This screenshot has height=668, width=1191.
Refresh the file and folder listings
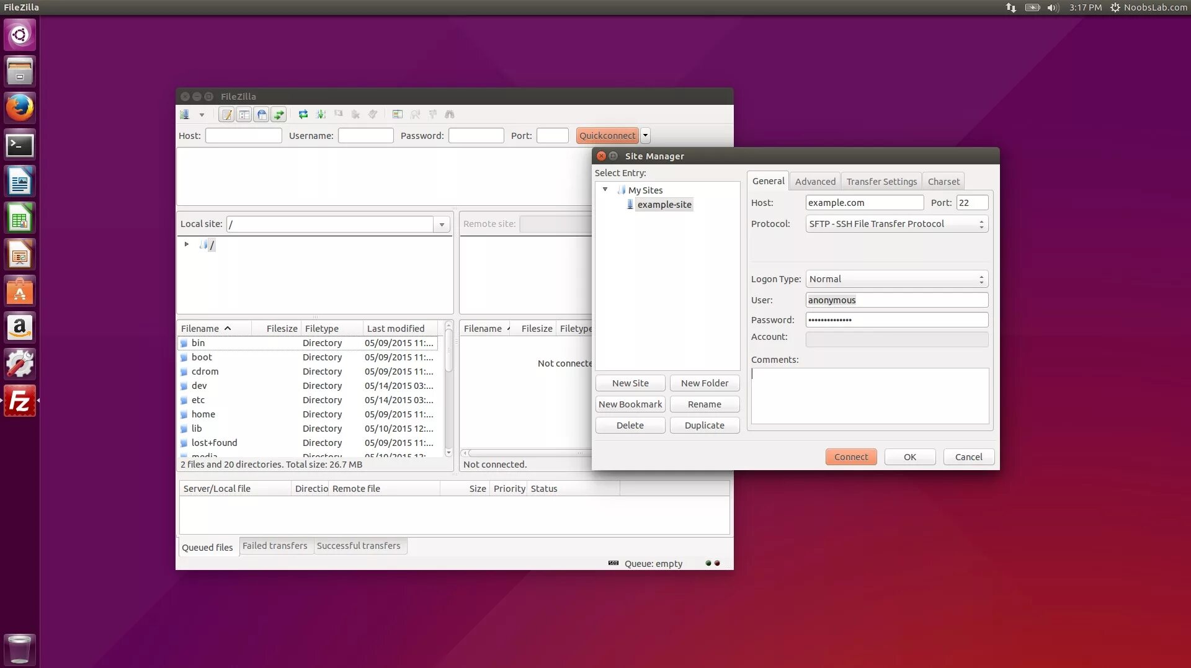point(303,114)
